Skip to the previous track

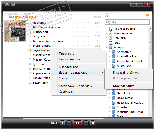[69, 123]
